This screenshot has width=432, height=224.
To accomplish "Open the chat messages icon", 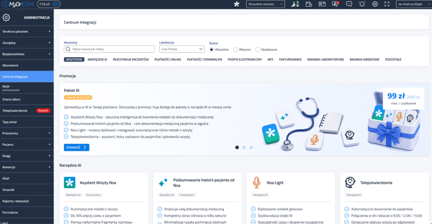I will (x=349, y=4).
